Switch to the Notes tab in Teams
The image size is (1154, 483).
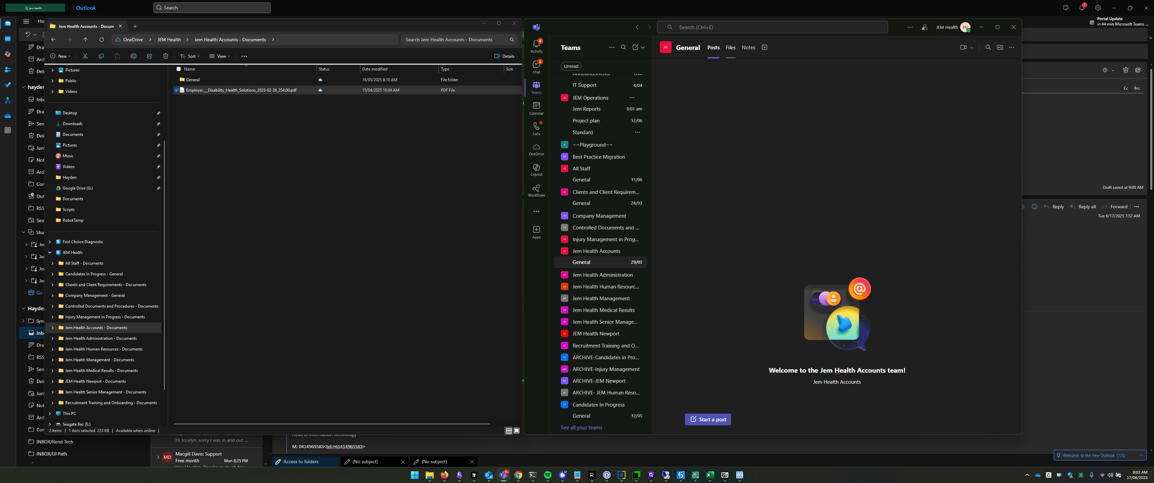tap(748, 48)
